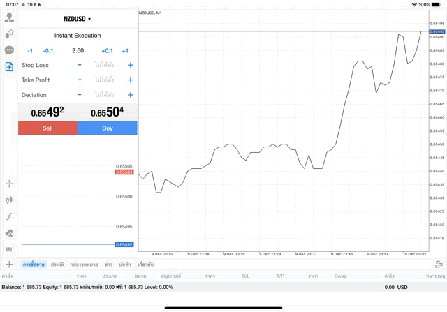The image size is (447, 312).
Task: Increase Stop Loss with plus stepper
Action: pos(130,65)
